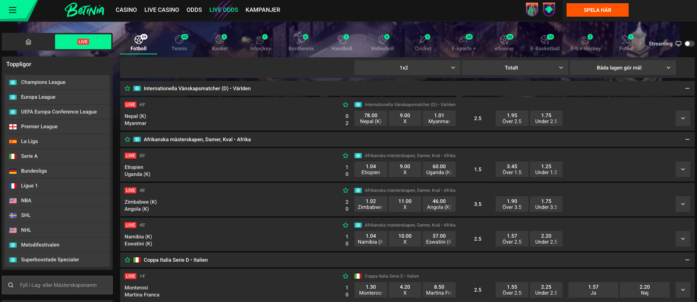
Task: Open the ODDS menu
Action: pos(194,10)
